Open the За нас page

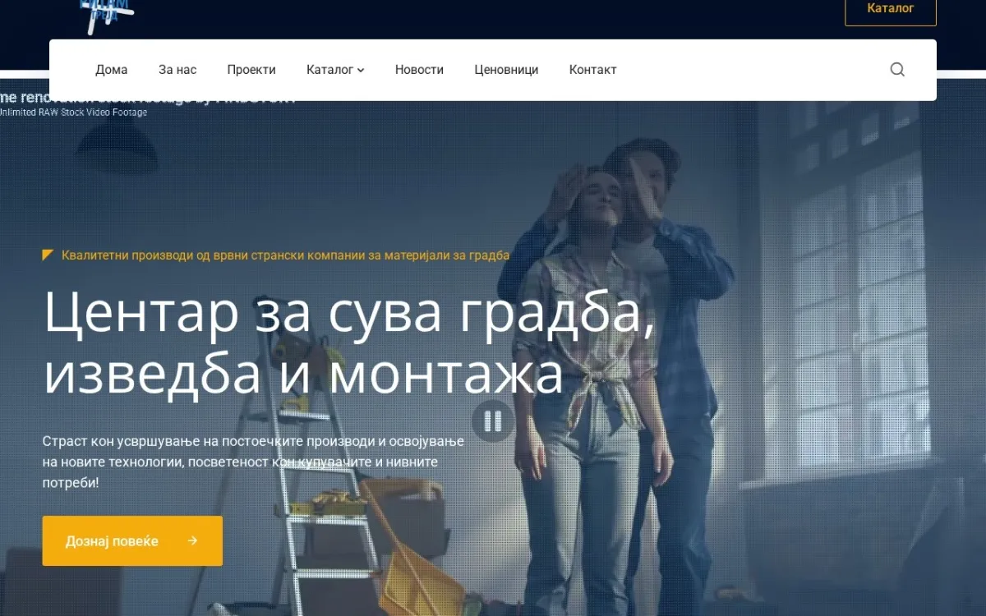[177, 70]
